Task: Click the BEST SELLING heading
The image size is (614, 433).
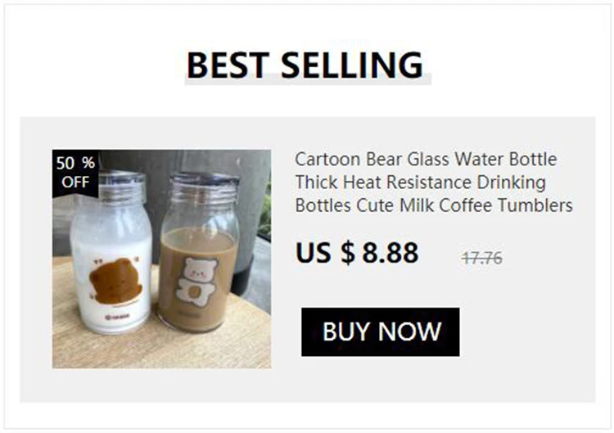Action: [305, 65]
